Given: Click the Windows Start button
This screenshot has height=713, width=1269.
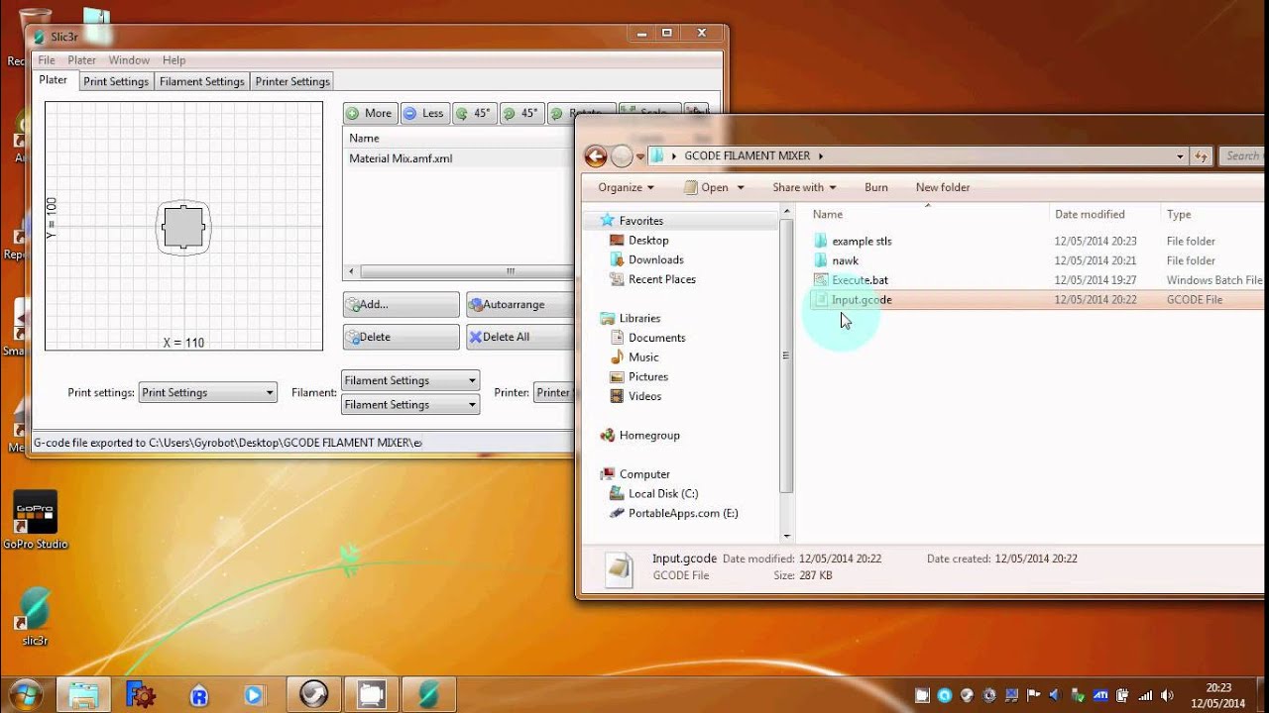Looking at the screenshot, I should coord(23,693).
